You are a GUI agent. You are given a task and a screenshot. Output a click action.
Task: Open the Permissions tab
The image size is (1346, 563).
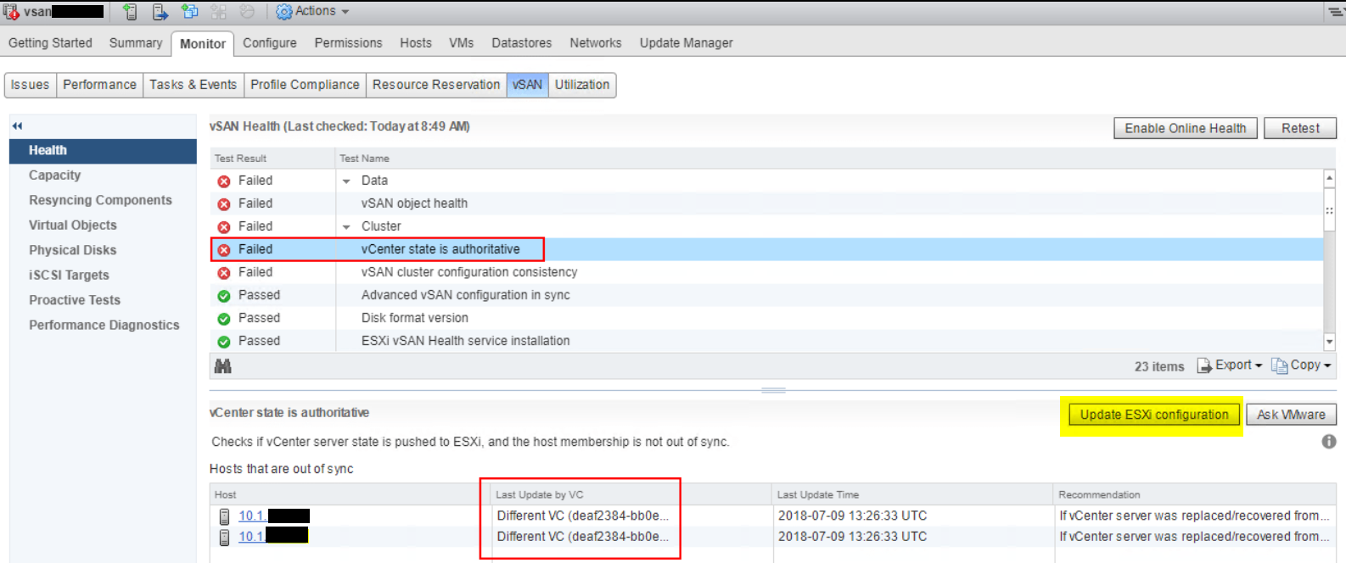click(x=348, y=43)
